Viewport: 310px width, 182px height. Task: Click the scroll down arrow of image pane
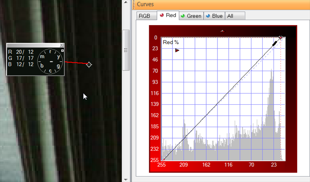click(x=126, y=180)
